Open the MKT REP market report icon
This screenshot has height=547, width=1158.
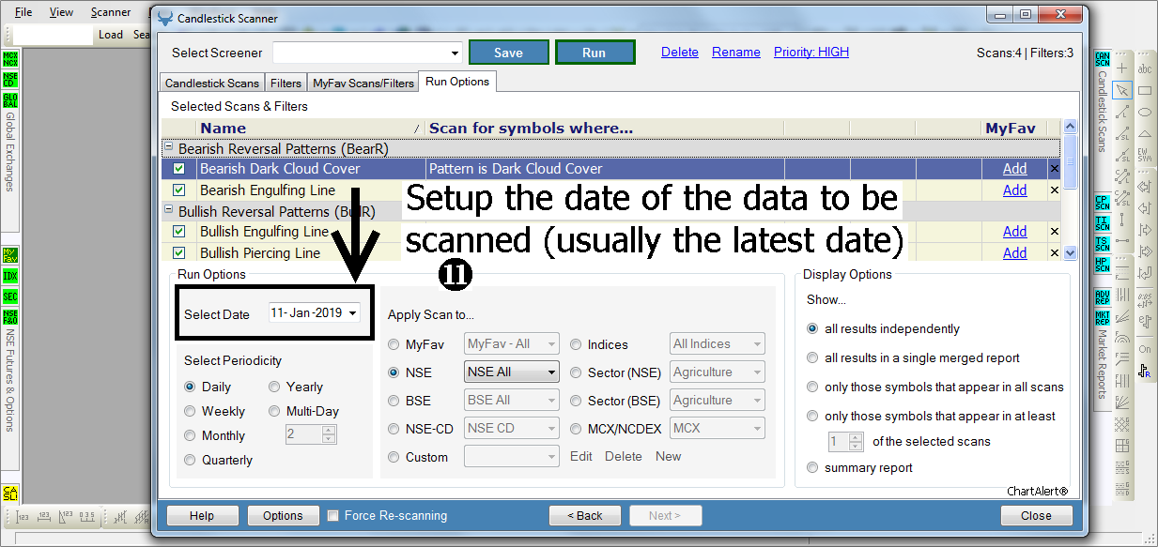coord(1103,317)
